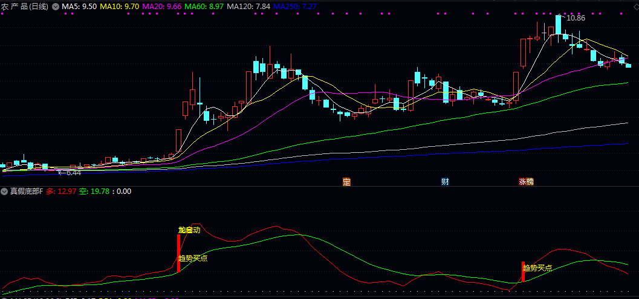Screen dimensions: 639x299
Task: Select the first 趋势买点 signal label
Action: (193, 258)
